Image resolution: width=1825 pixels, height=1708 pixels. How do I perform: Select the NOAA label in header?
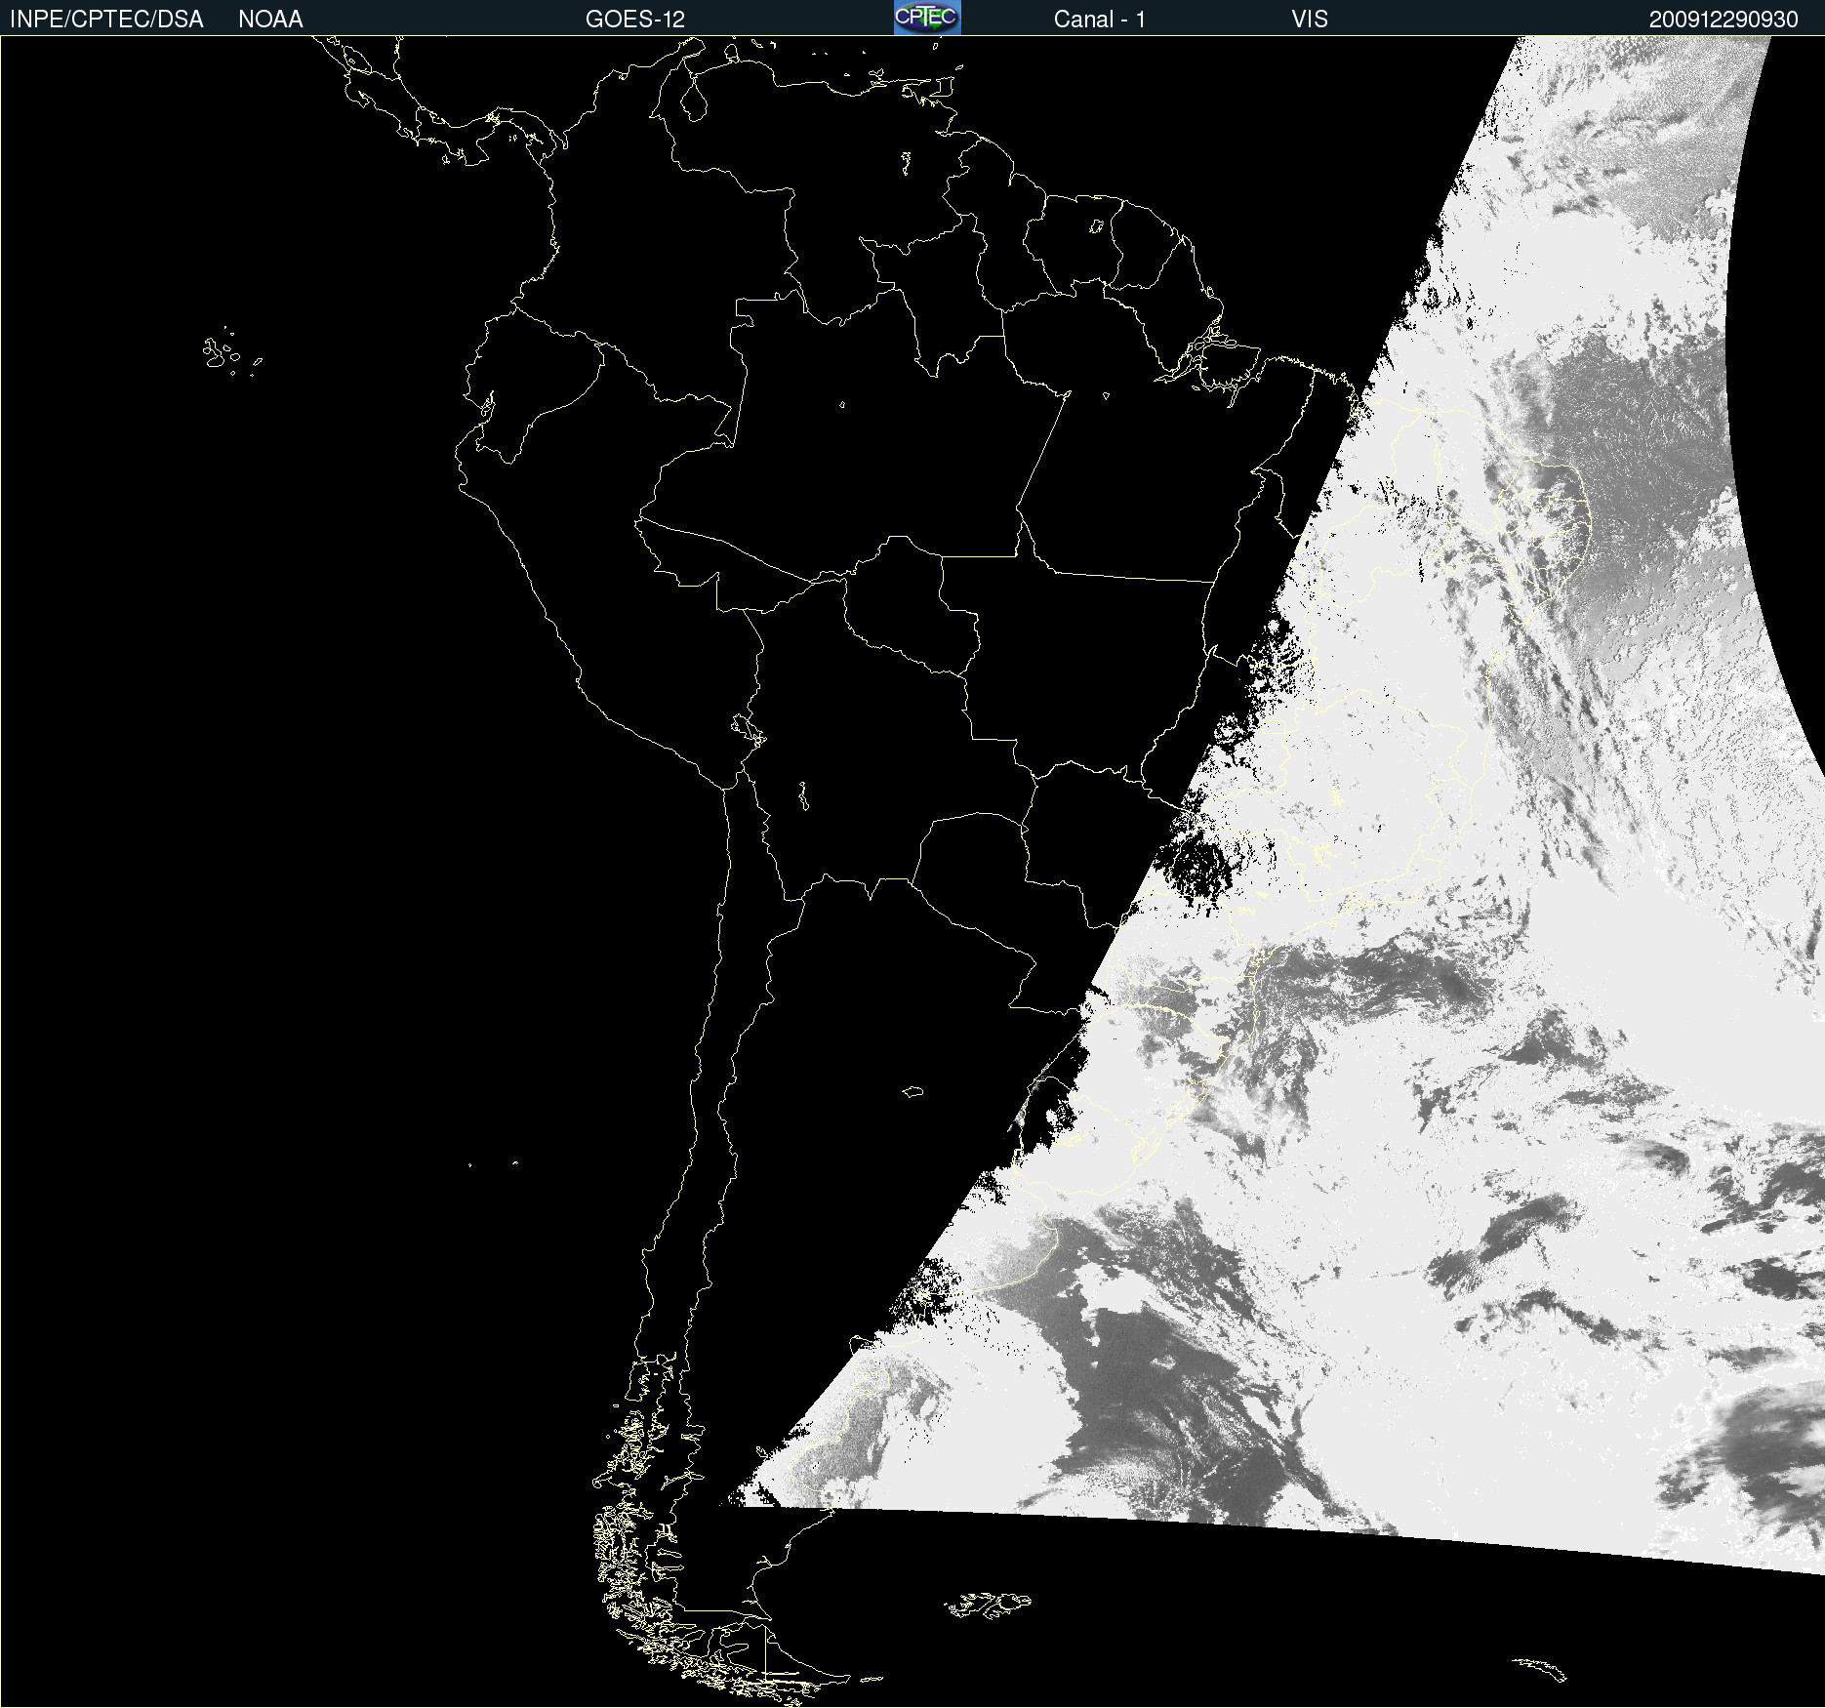click(x=270, y=20)
